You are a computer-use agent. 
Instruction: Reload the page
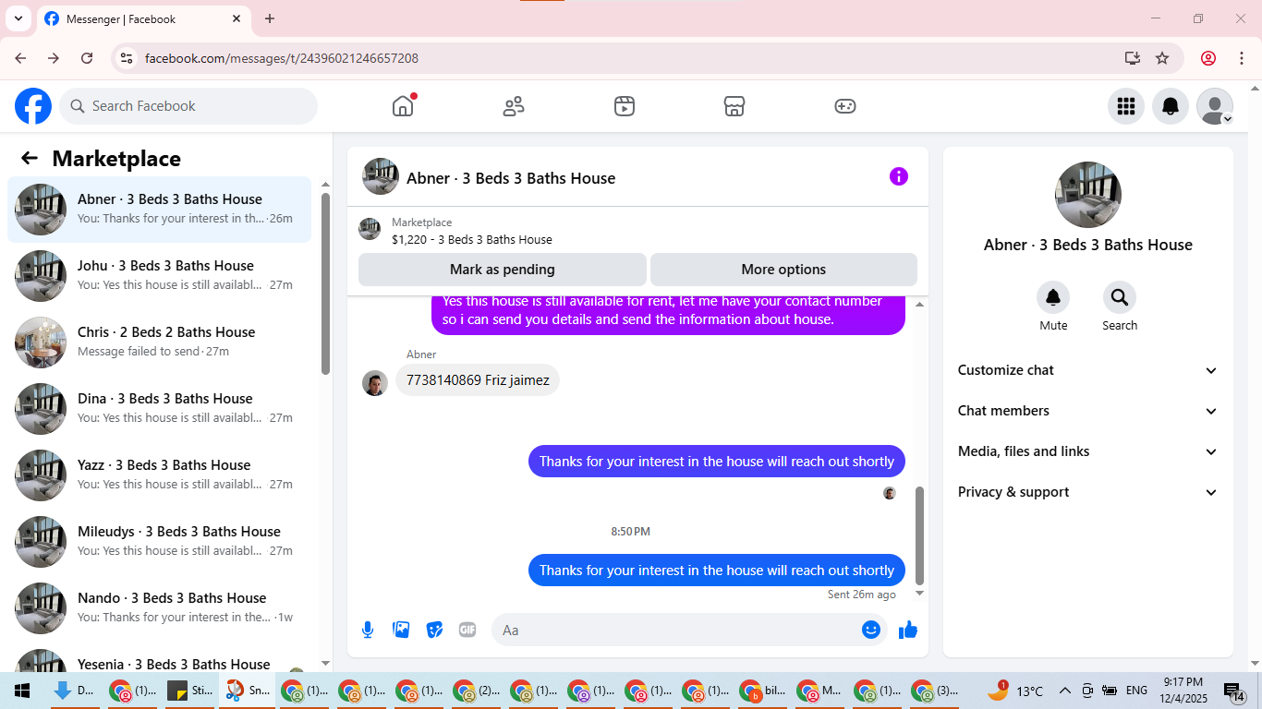[87, 58]
